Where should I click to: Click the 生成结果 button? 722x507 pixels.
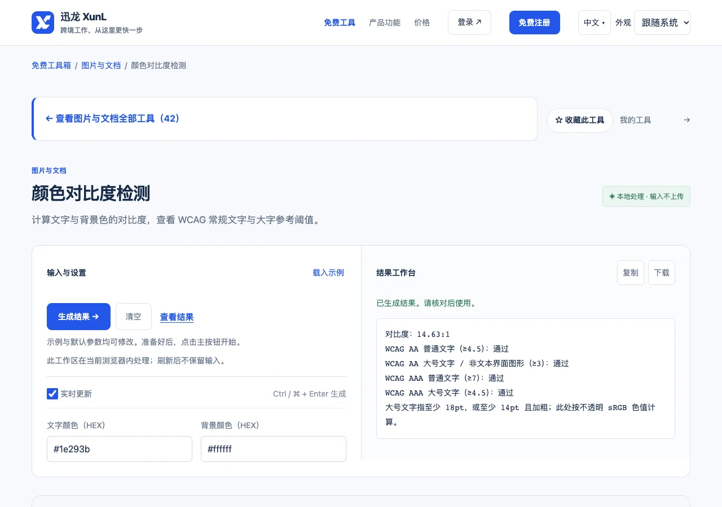(78, 317)
